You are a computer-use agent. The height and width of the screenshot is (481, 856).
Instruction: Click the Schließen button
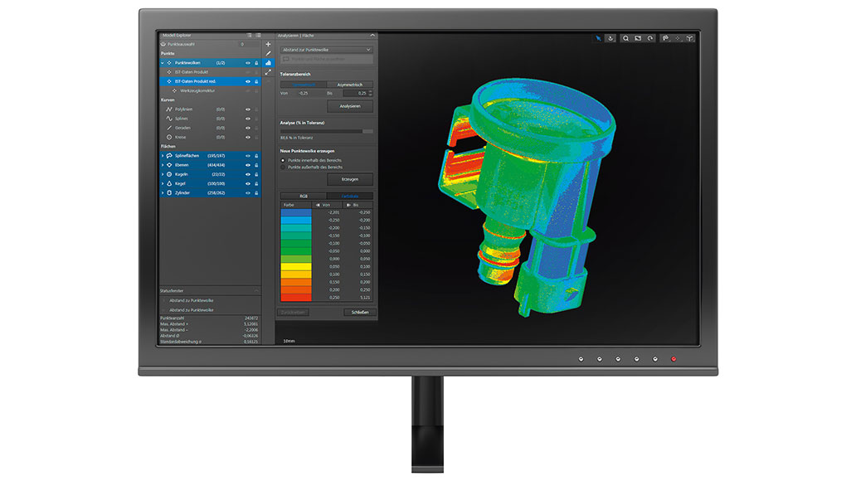[359, 312]
